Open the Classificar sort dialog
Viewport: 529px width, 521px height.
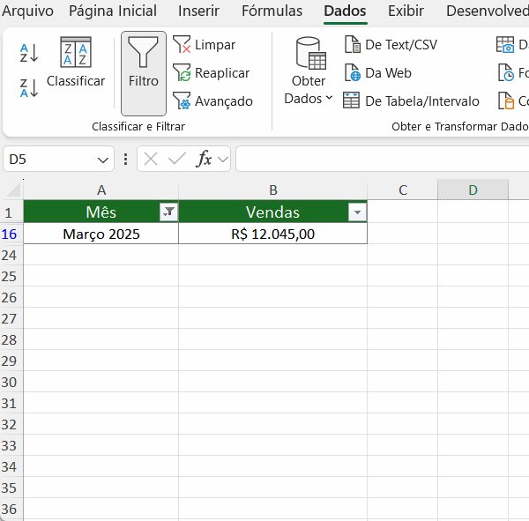(76, 63)
